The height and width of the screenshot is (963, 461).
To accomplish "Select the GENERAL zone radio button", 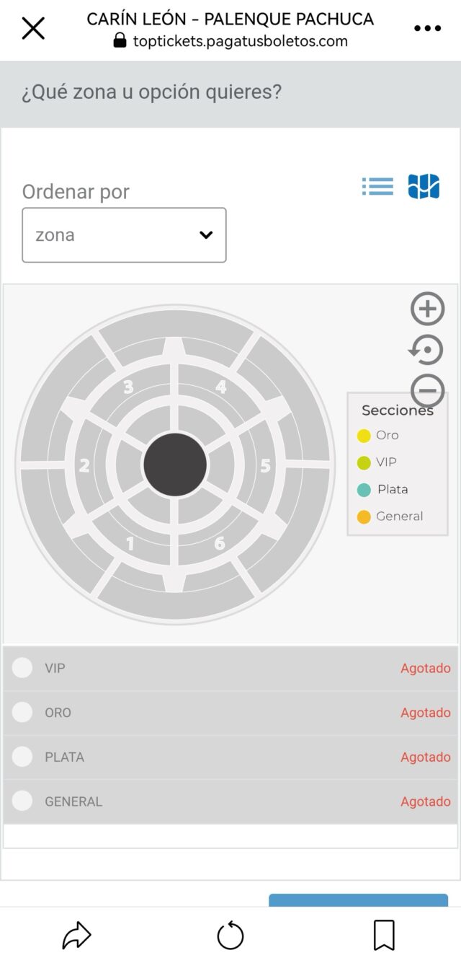I will 22,801.
